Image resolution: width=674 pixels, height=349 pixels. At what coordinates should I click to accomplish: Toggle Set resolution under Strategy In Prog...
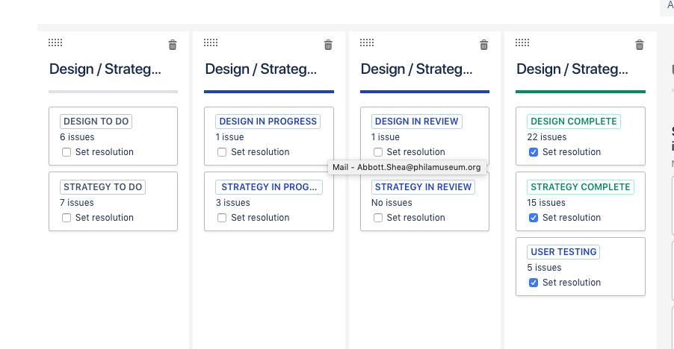222,218
